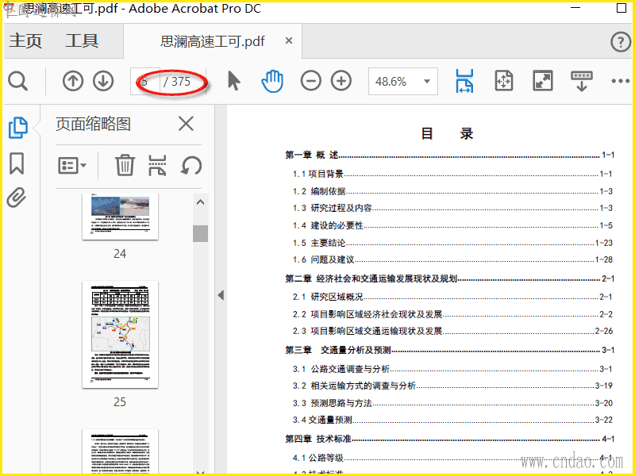Image resolution: width=635 pixels, height=476 pixels.
Task: Open the attachments paperclip panel
Action: [x=16, y=198]
